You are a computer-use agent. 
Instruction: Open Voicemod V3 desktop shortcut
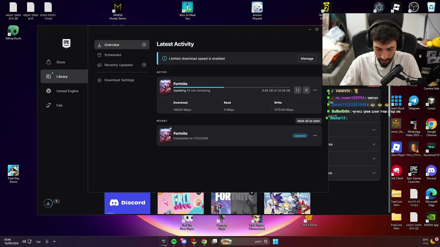click(431, 150)
